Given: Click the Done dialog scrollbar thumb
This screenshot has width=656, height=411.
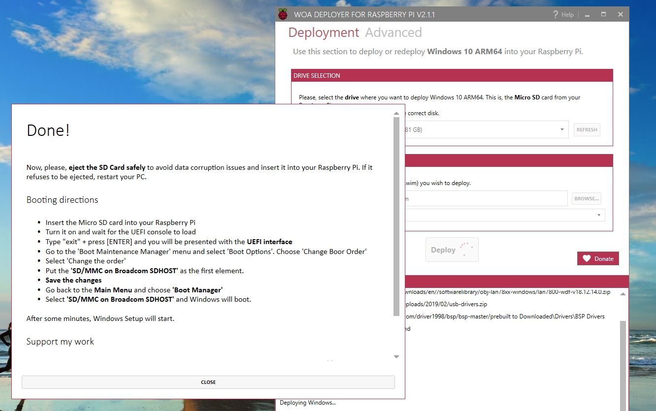Looking at the screenshot, I should point(396,217).
